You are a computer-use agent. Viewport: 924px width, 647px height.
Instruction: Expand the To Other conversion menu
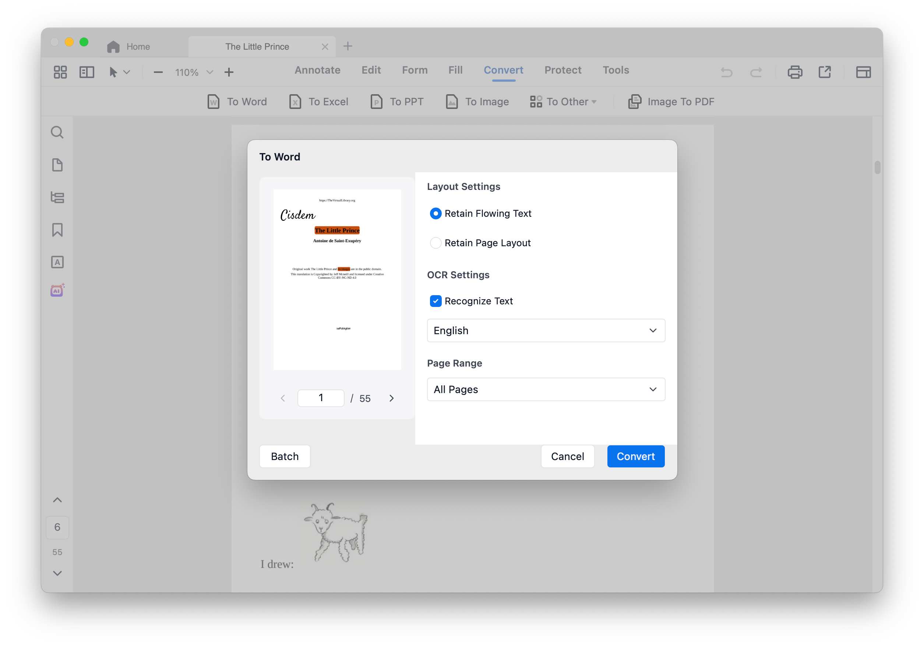(563, 102)
